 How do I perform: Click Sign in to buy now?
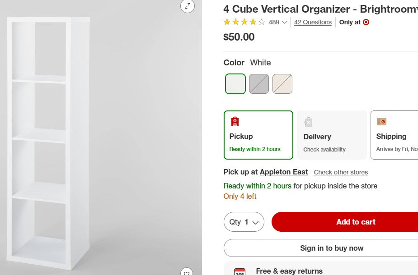(x=331, y=248)
